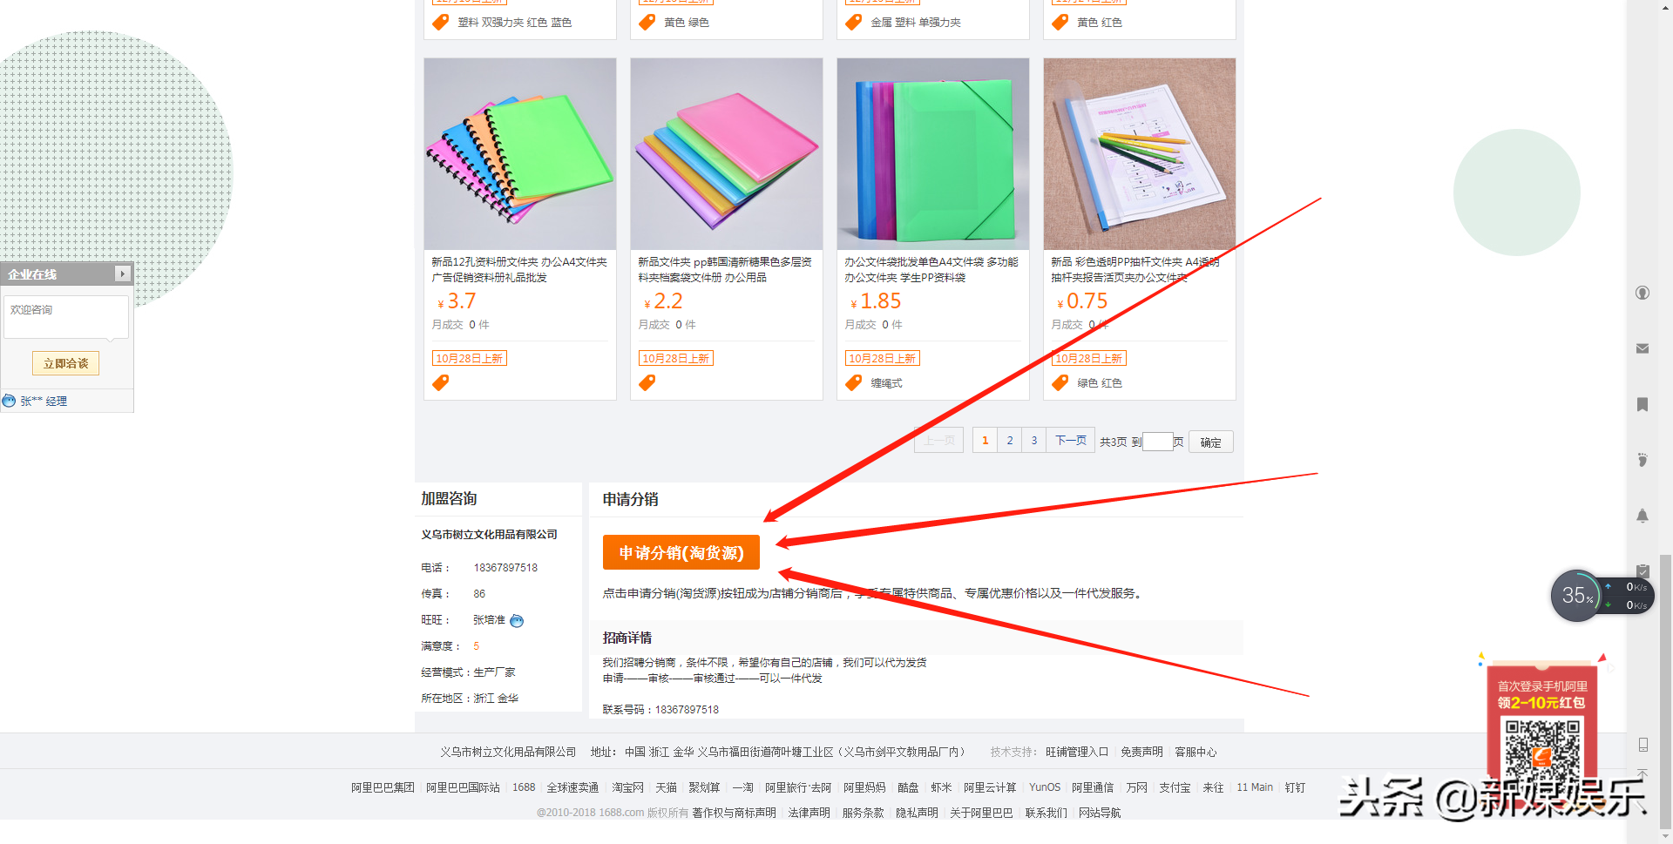Open the mobile phone sidebar icon

point(1643,745)
